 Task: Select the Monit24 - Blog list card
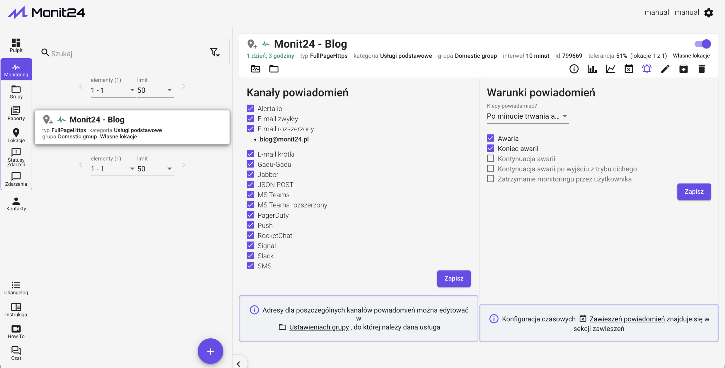(132, 127)
